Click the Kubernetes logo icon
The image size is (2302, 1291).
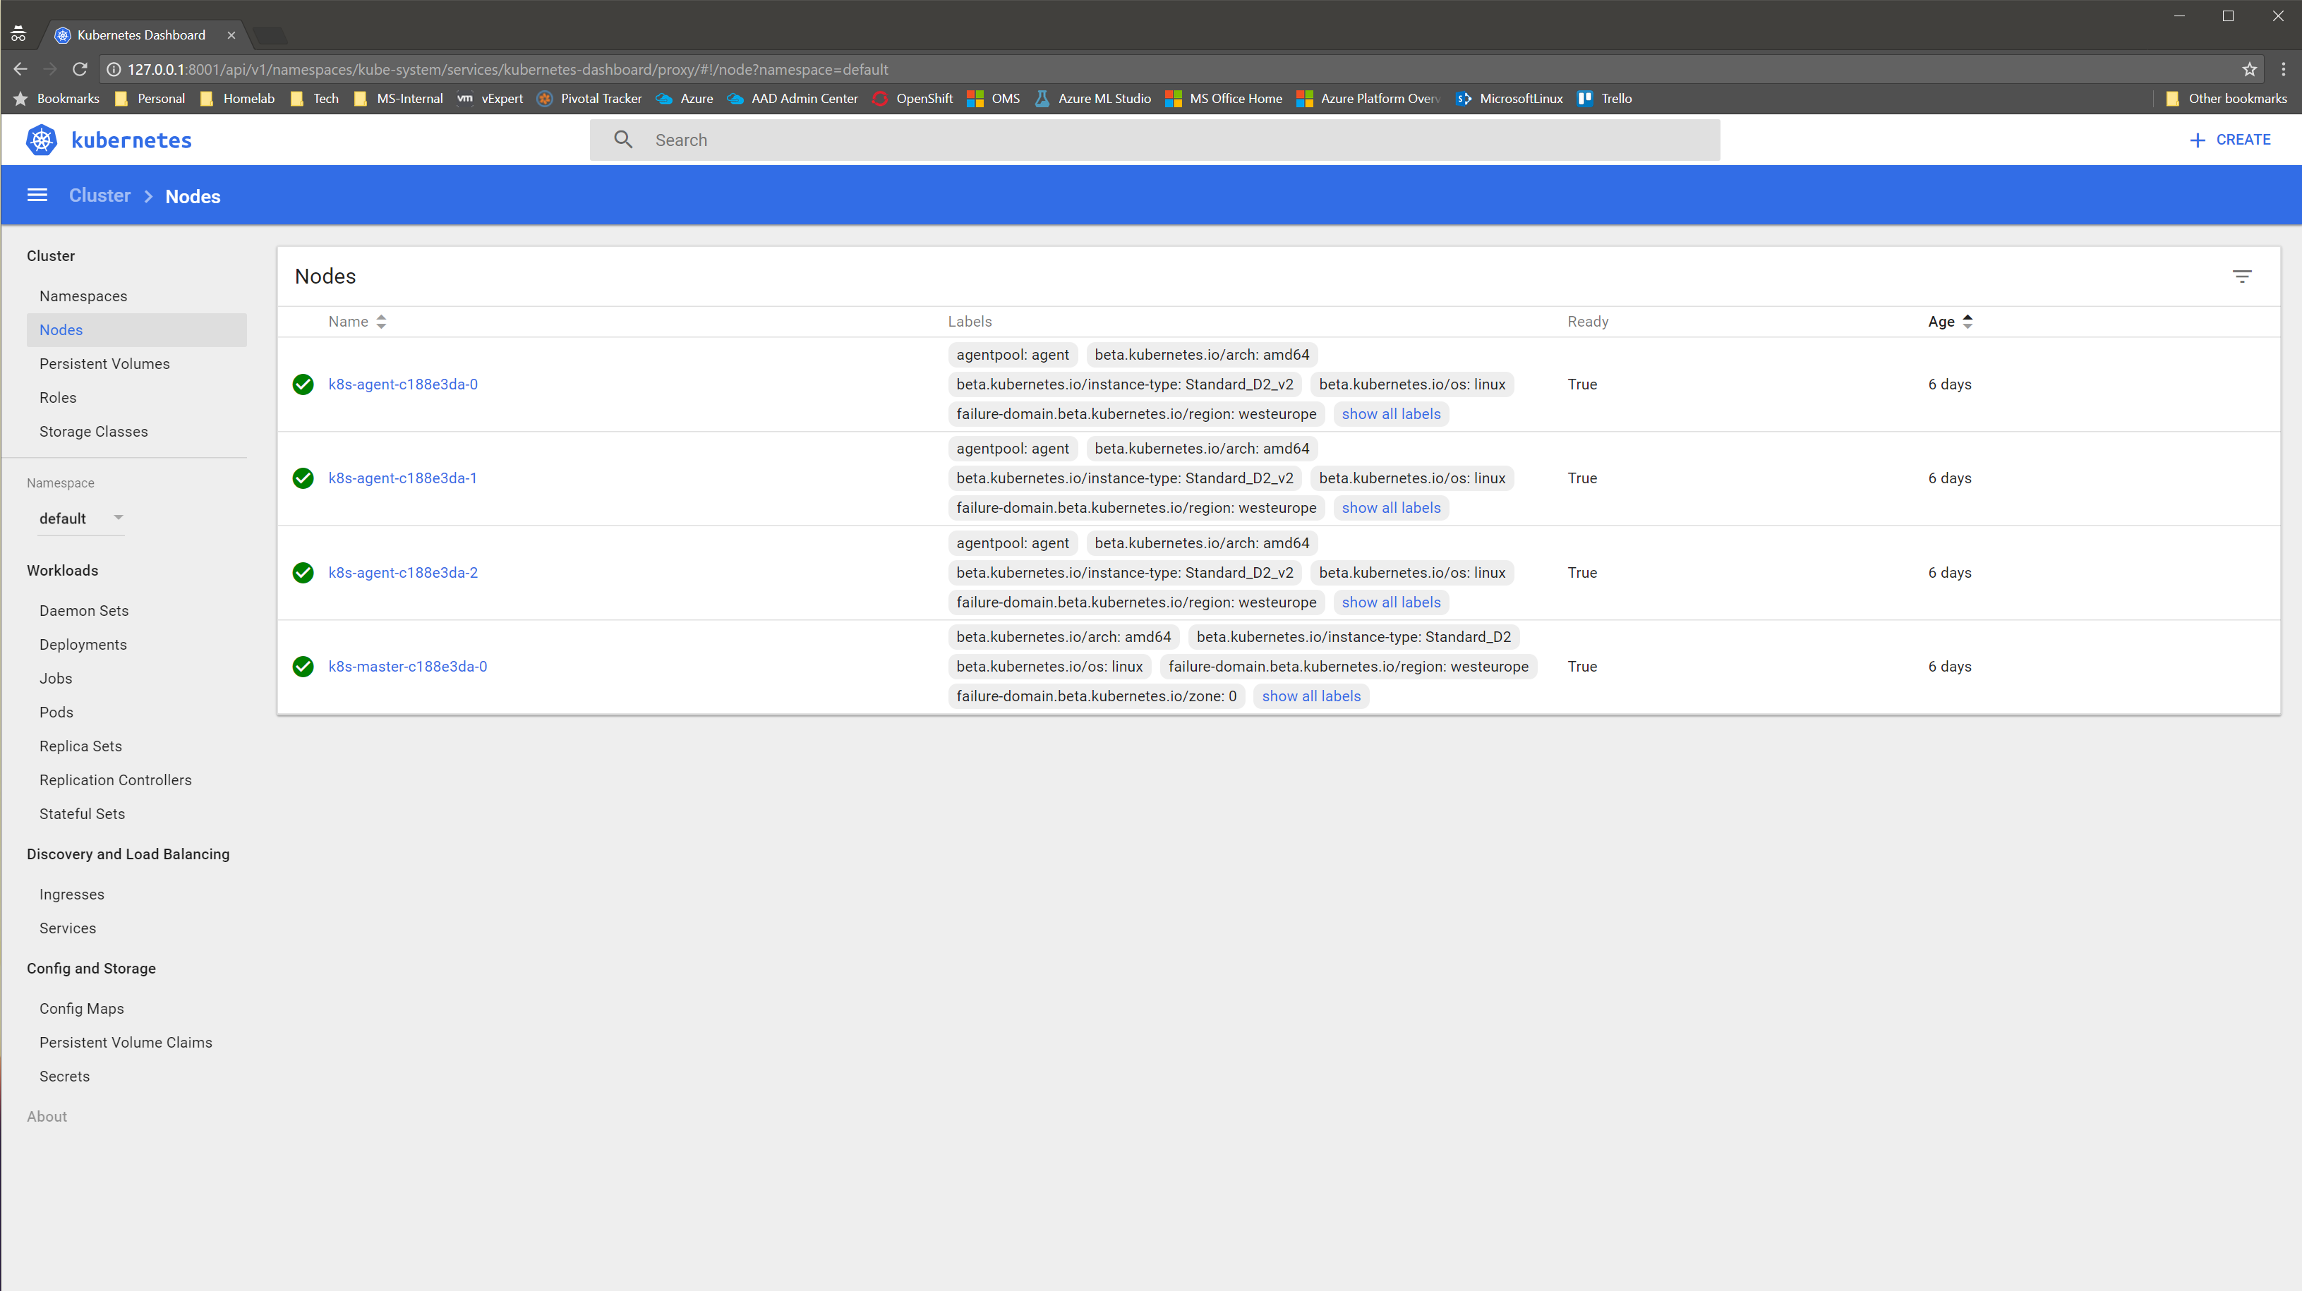point(41,140)
